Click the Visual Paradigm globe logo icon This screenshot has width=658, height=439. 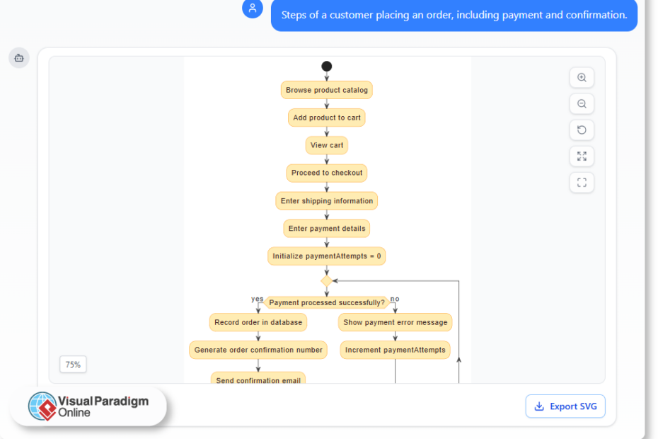[x=45, y=406]
